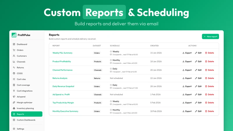Click the Ad spend megaphone icon

coord(14,97)
